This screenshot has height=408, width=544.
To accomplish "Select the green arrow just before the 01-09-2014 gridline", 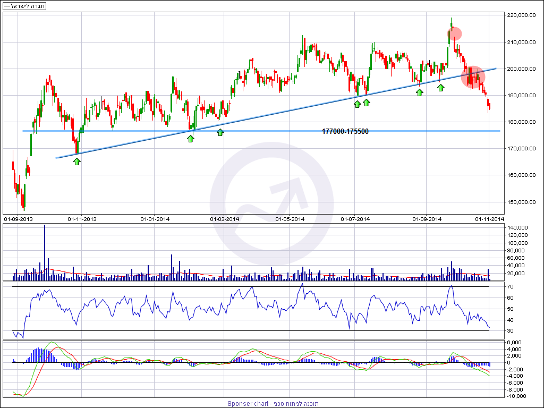I will (x=420, y=92).
